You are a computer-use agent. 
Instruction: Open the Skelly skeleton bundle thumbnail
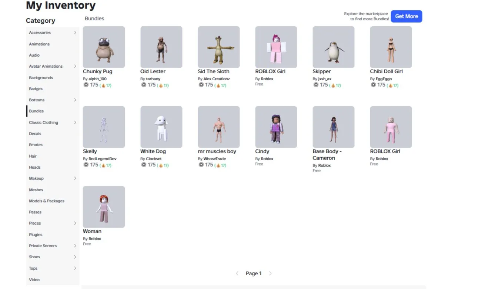click(x=104, y=127)
